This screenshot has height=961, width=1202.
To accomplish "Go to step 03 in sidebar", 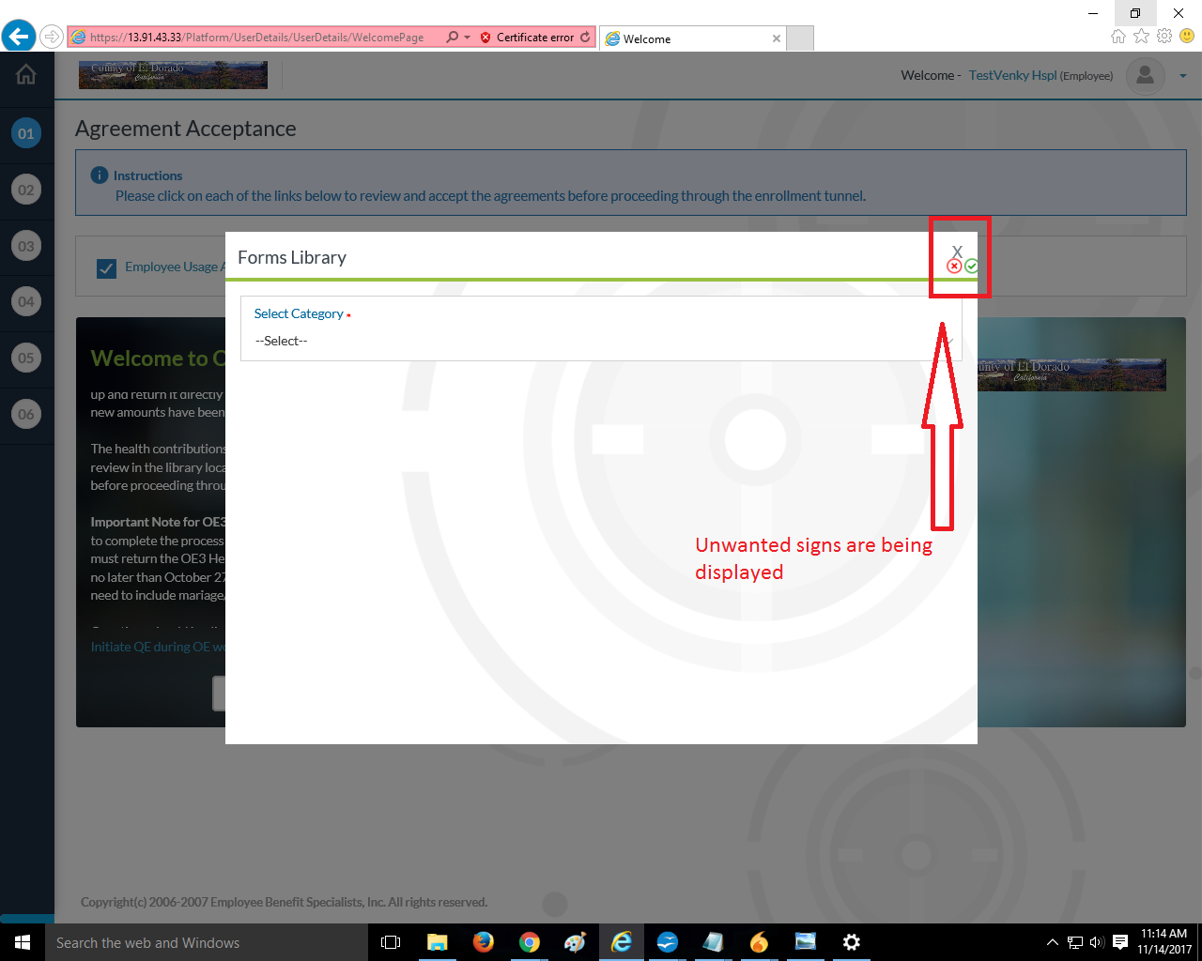I will [26, 247].
